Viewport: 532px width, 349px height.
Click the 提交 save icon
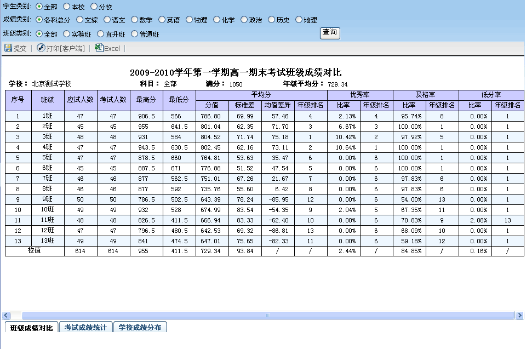[x=8, y=48]
